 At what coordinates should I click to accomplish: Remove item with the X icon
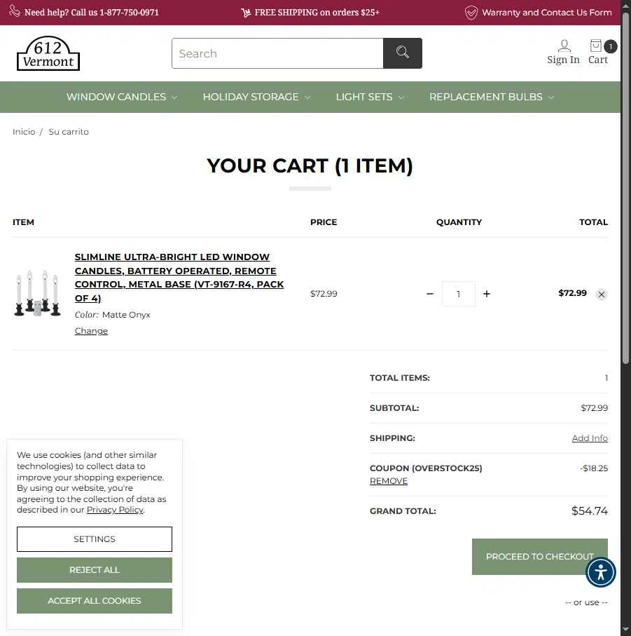click(x=602, y=295)
